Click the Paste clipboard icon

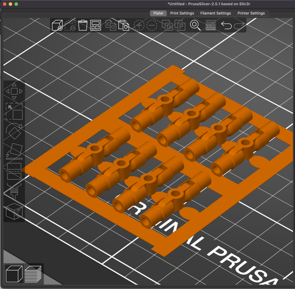[124, 25]
